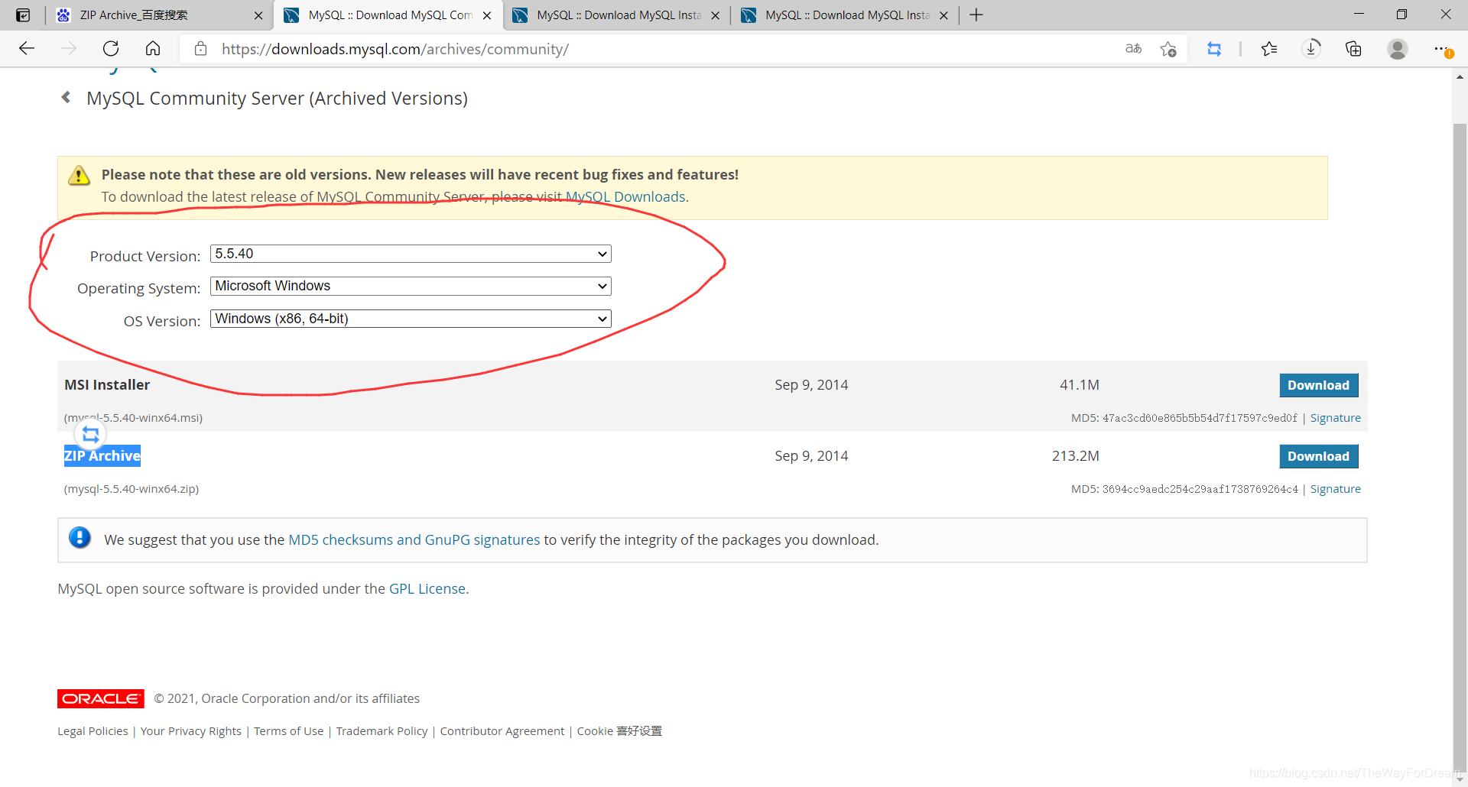The height and width of the screenshot is (787, 1468).
Task: Open the user profile avatar
Action: (x=1398, y=49)
